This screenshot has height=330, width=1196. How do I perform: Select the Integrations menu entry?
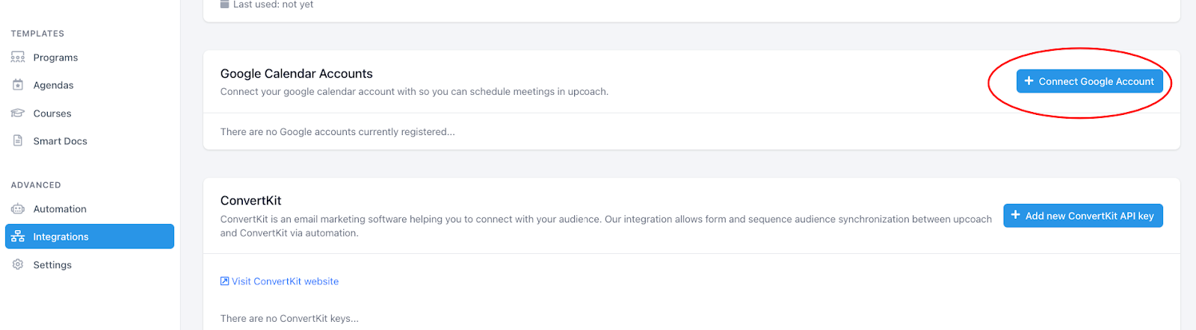[x=90, y=237]
